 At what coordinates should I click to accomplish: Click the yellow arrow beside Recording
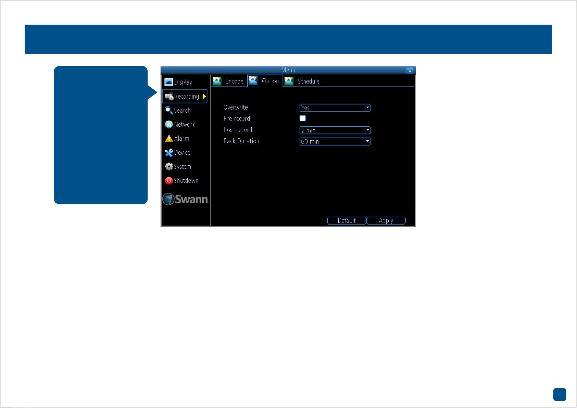[204, 97]
